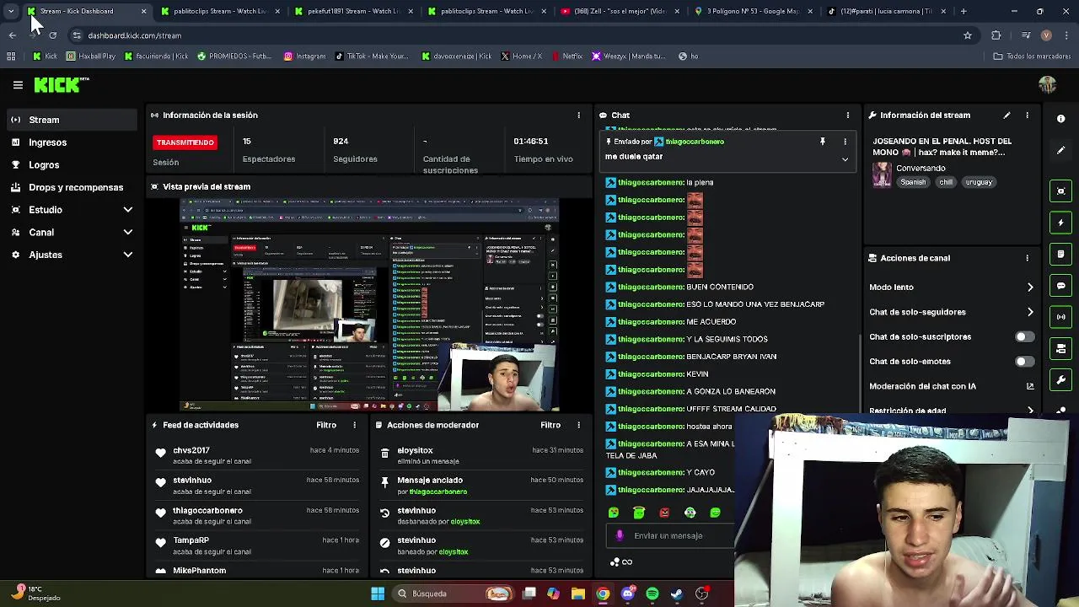The height and width of the screenshot is (607, 1079).
Task: Open options menu of Acciones de moderador
Action: click(x=578, y=425)
